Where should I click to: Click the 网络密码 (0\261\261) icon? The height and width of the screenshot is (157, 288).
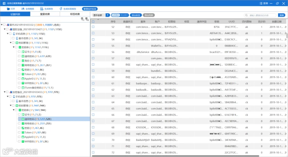(23, 65)
